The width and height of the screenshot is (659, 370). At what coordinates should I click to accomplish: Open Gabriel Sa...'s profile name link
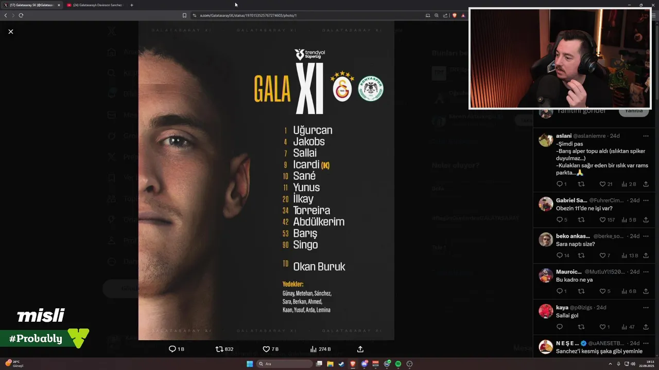tap(571, 200)
